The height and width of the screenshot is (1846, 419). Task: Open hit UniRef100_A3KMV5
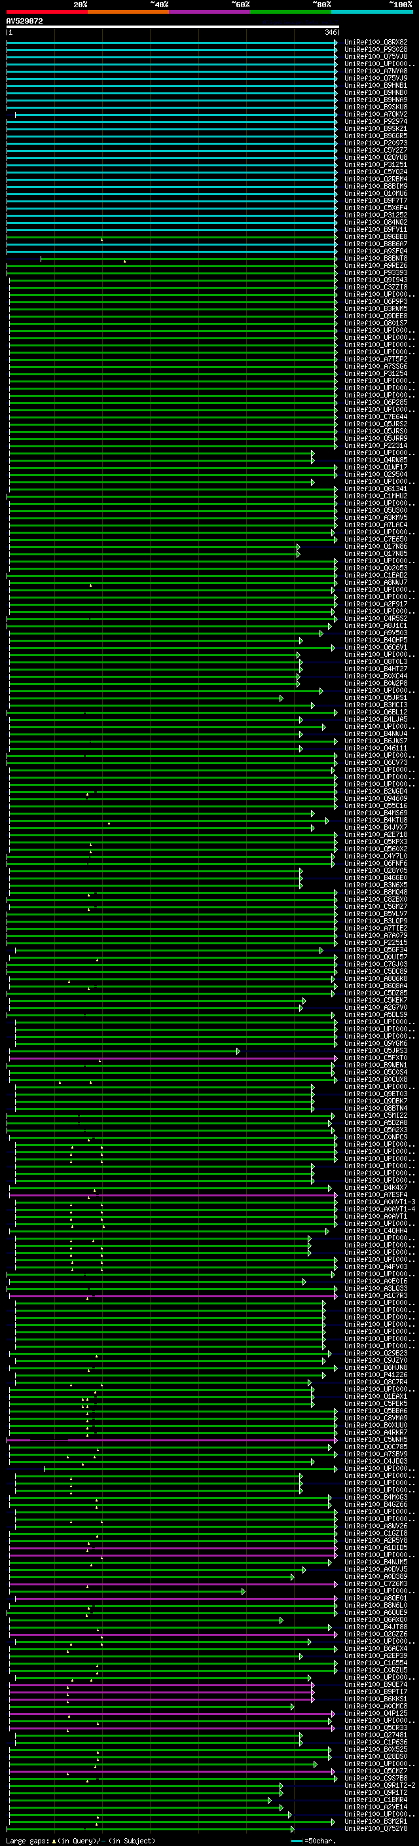(x=376, y=517)
